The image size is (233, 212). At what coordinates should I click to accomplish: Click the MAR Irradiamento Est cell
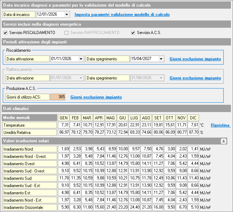tap(87, 193)
